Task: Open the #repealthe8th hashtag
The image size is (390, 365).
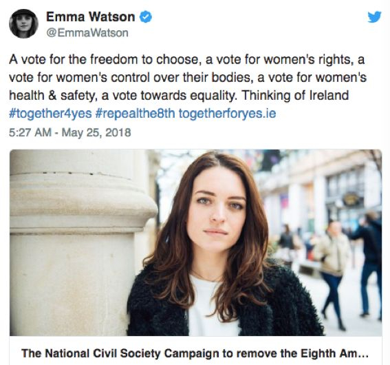Action: tap(135, 114)
